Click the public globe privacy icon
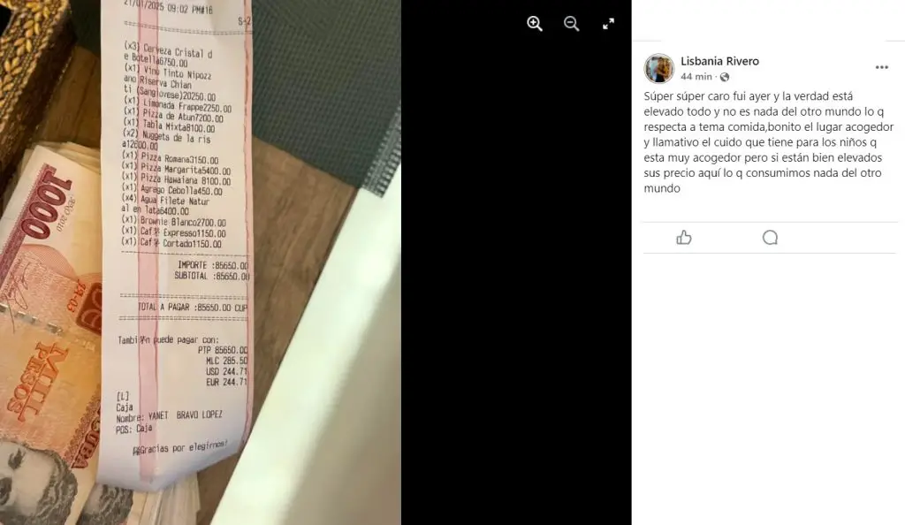This screenshot has height=525, width=905. (725, 77)
